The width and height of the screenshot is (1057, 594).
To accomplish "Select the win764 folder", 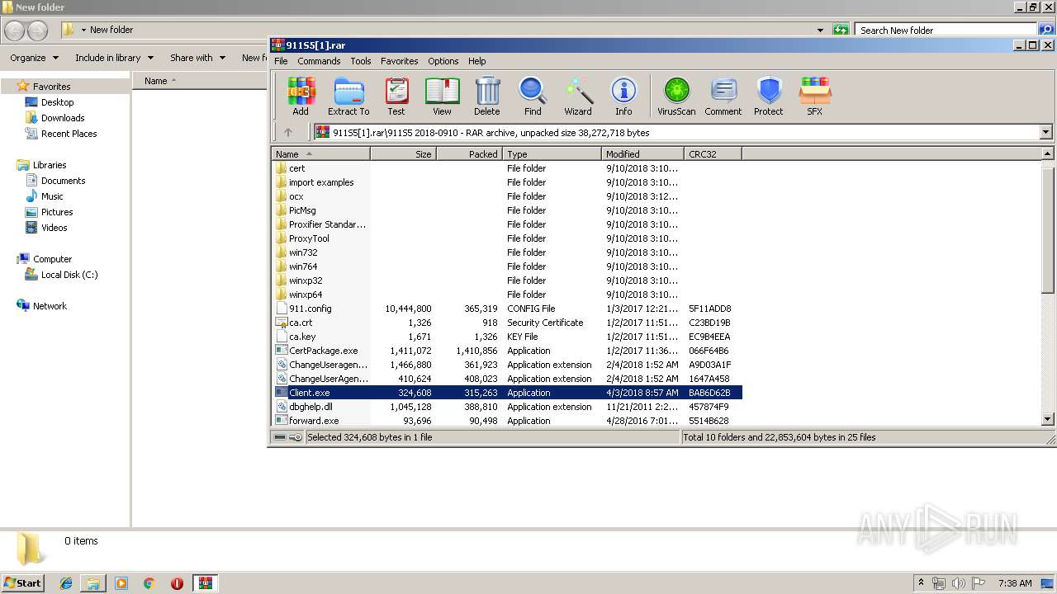I will tap(303, 266).
